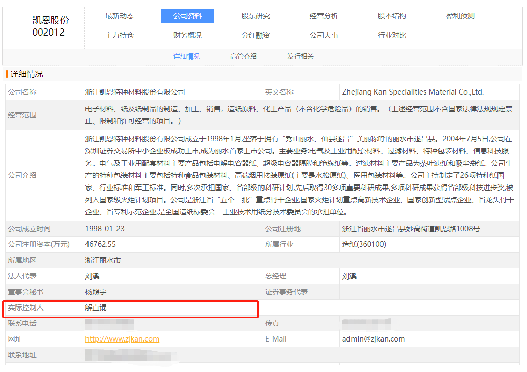The height and width of the screenshot is (372, 527).
Task: Go to 盈利预测 tab
Action: pos(460,16)
